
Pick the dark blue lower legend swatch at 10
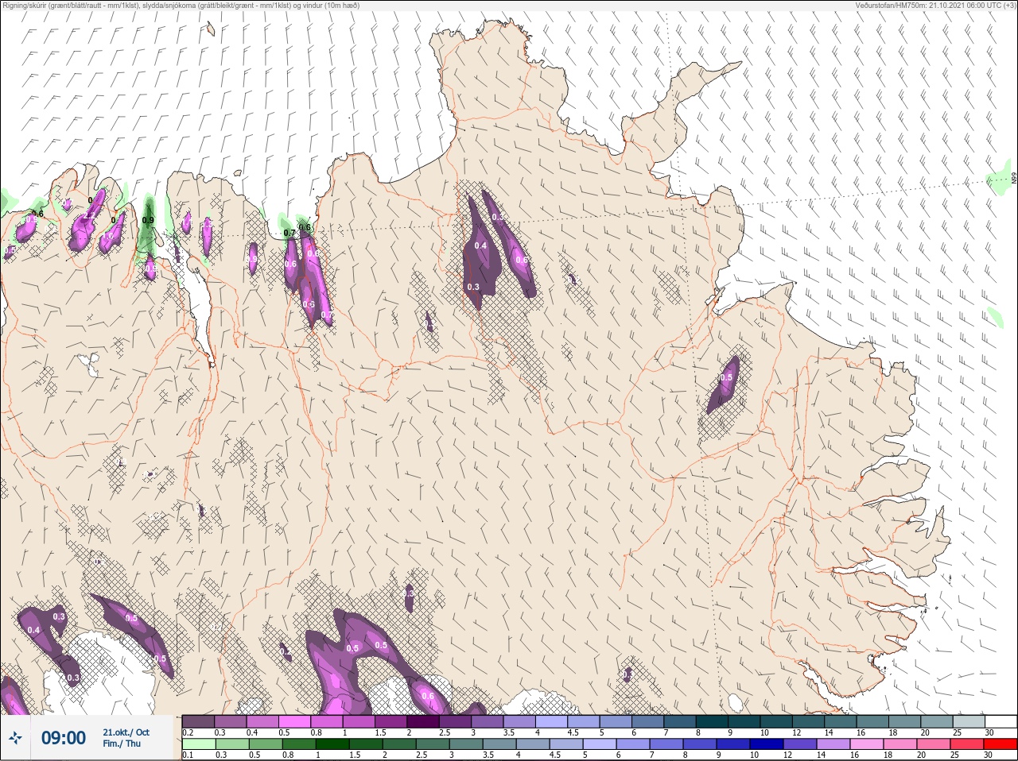765,744
